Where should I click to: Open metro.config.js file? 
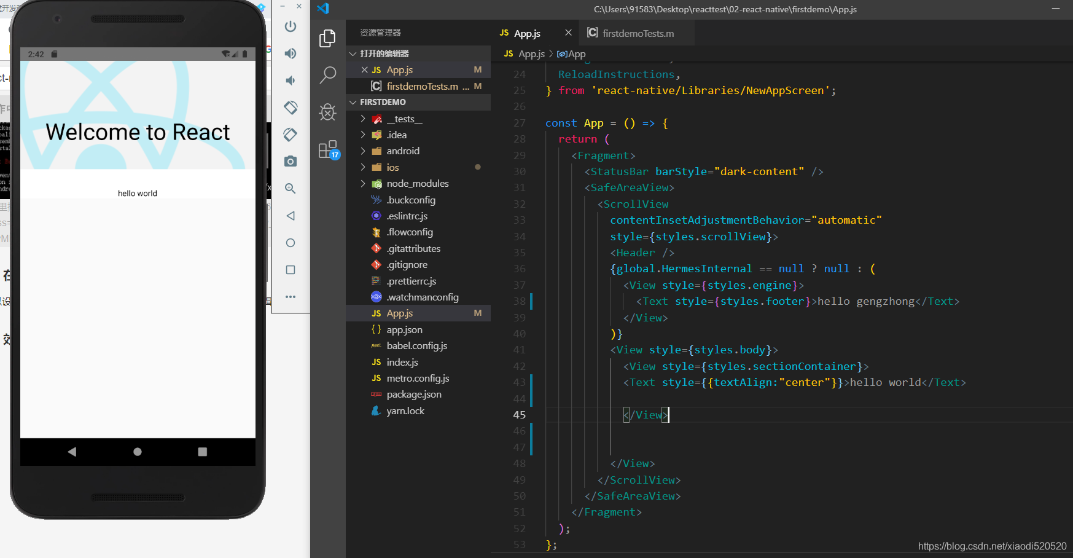418,378
